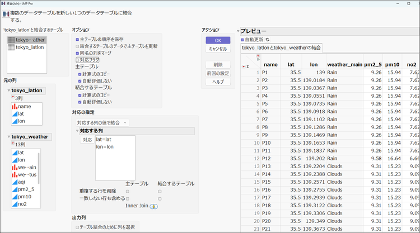This screenshot has height=233, width=420.
Task: Enable 重複する行を削除 for 結合するテーブル
Action: 160,191
